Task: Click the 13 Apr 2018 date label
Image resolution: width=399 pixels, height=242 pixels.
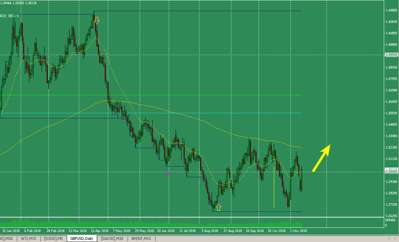Action: pos(100,231)
